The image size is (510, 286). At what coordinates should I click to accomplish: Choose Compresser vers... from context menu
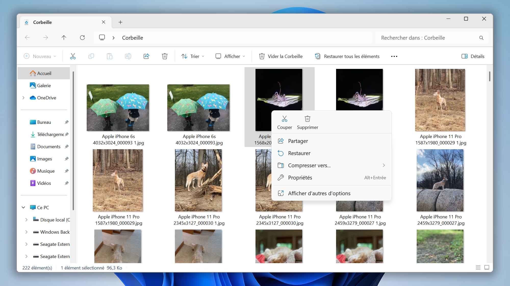pos(331,165)
